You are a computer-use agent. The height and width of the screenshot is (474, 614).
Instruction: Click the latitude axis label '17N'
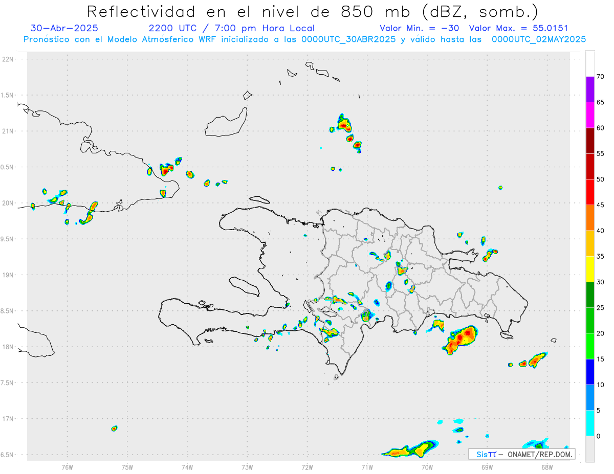point(8,419)
